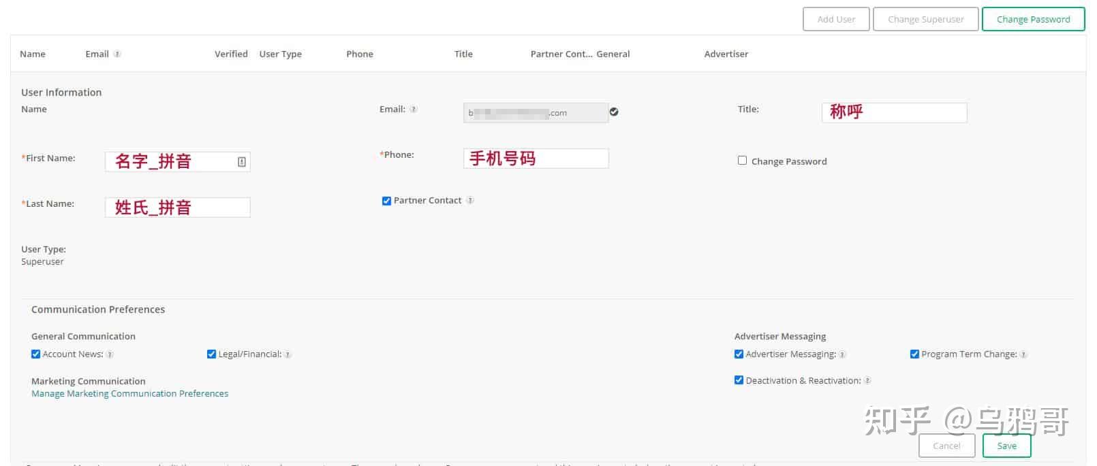1097x466 pixels.
Task: Click the green Change Password button
Action: pyautogui.click(x=1033, y=19)
